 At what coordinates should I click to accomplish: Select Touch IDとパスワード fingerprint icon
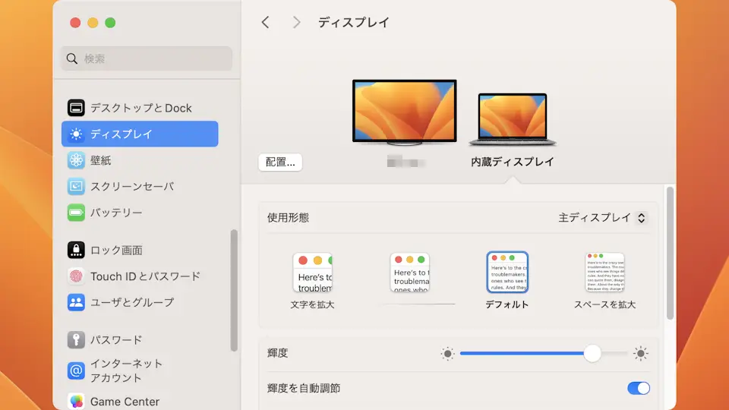click(x=76, y=276)
